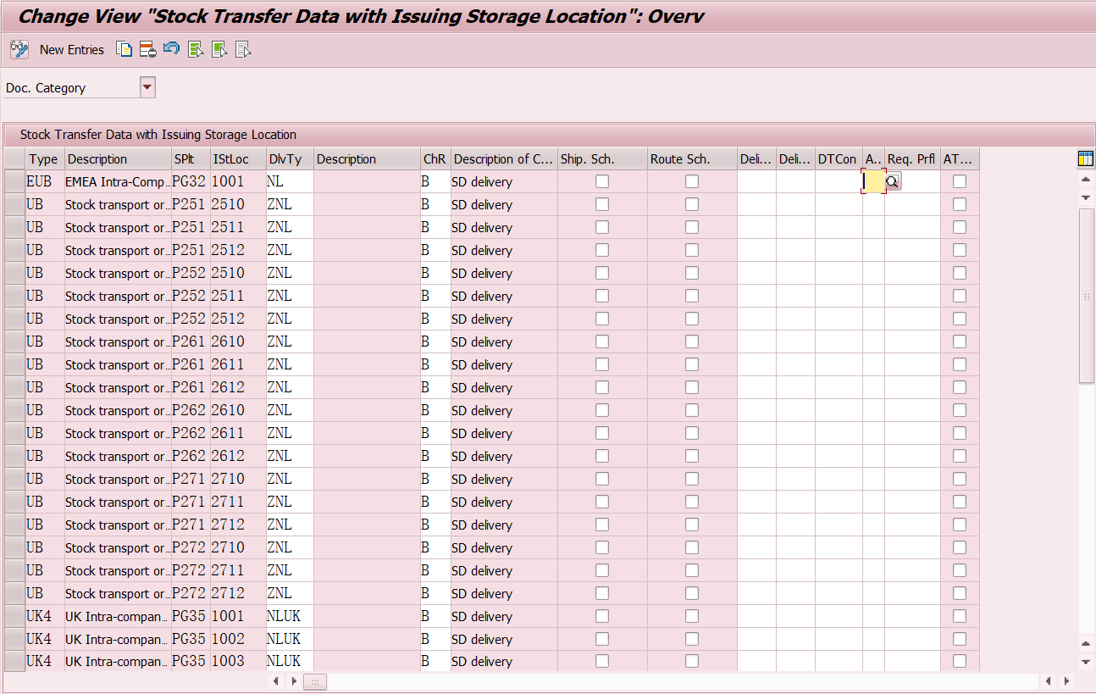The image size is (1096, 694).
Task: Click 'SD delivery' in P272 2711 row
Action: point(504,570)
